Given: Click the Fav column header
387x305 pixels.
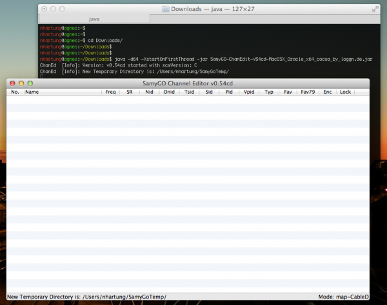Looking at the screenshot, I should click(x=288, y=92).
